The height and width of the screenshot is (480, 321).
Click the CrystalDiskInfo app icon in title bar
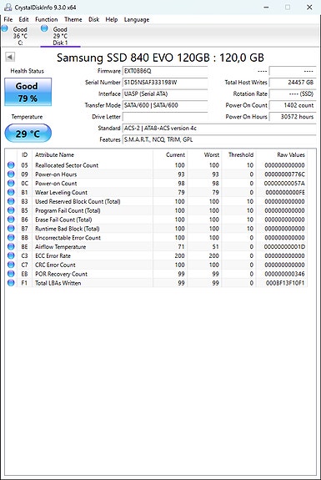[8, 7]
